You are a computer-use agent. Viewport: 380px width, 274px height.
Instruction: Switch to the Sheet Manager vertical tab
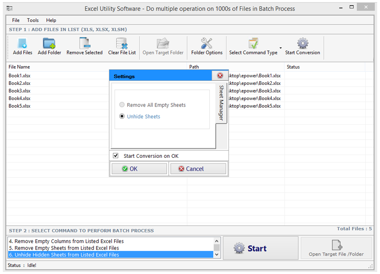221,103
